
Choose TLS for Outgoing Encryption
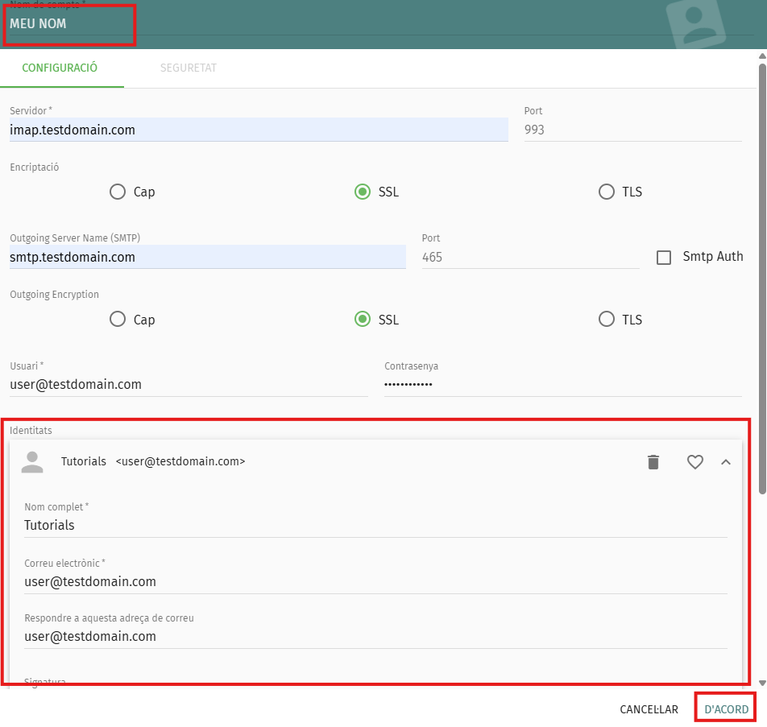tap(607, 320)
